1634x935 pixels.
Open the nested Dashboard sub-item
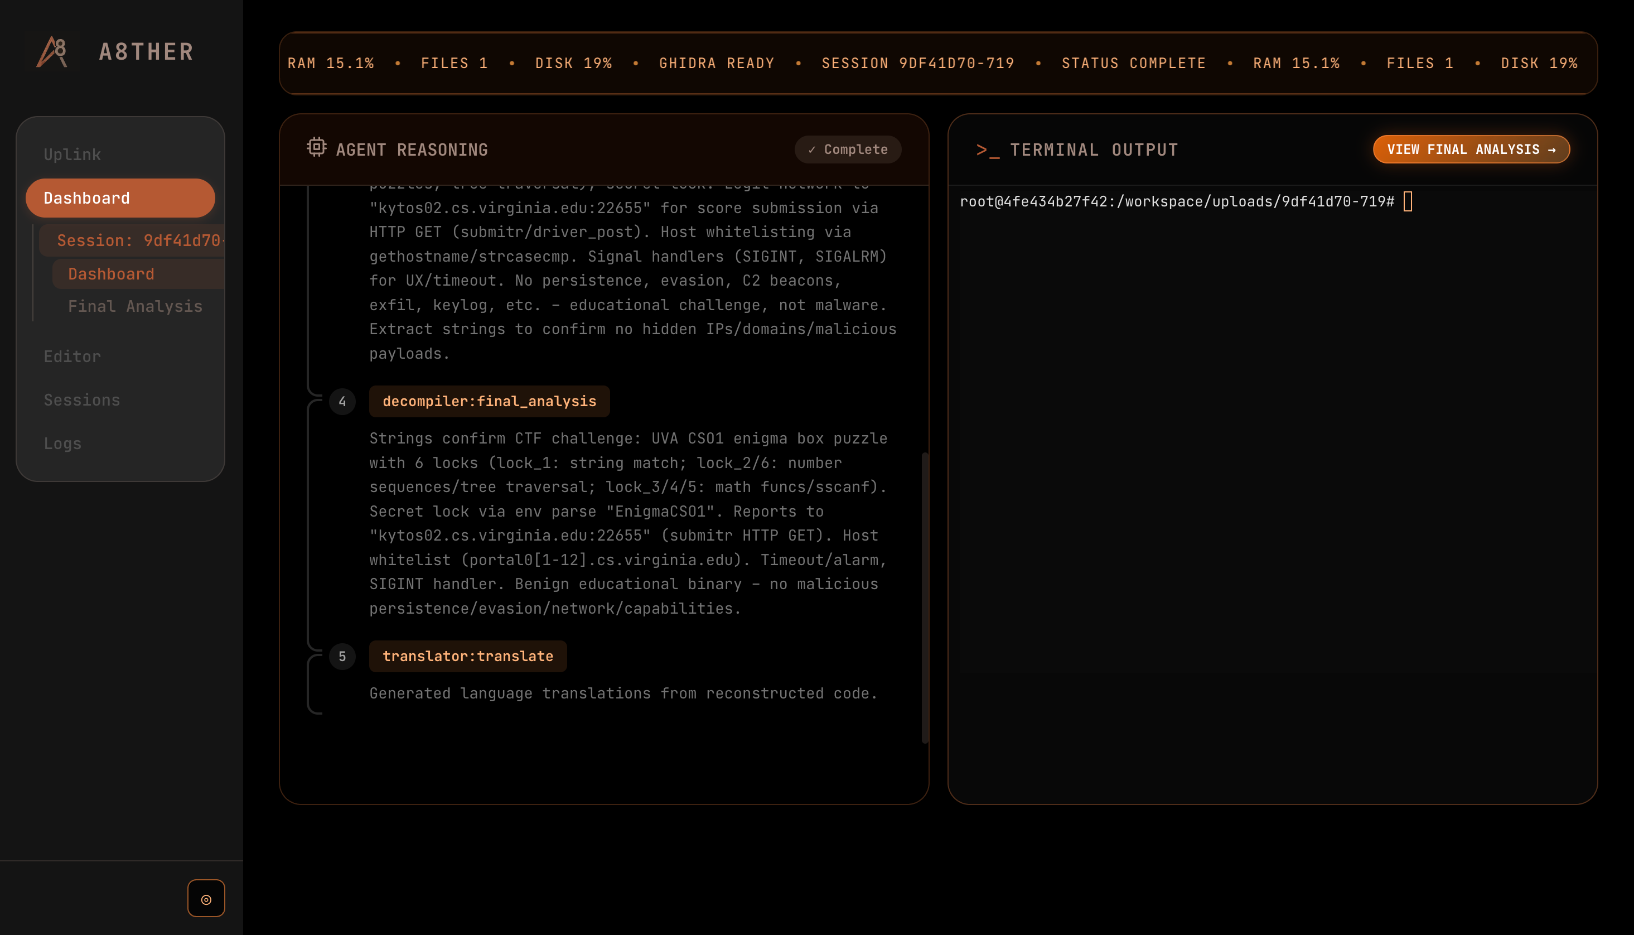pos(111,274)
